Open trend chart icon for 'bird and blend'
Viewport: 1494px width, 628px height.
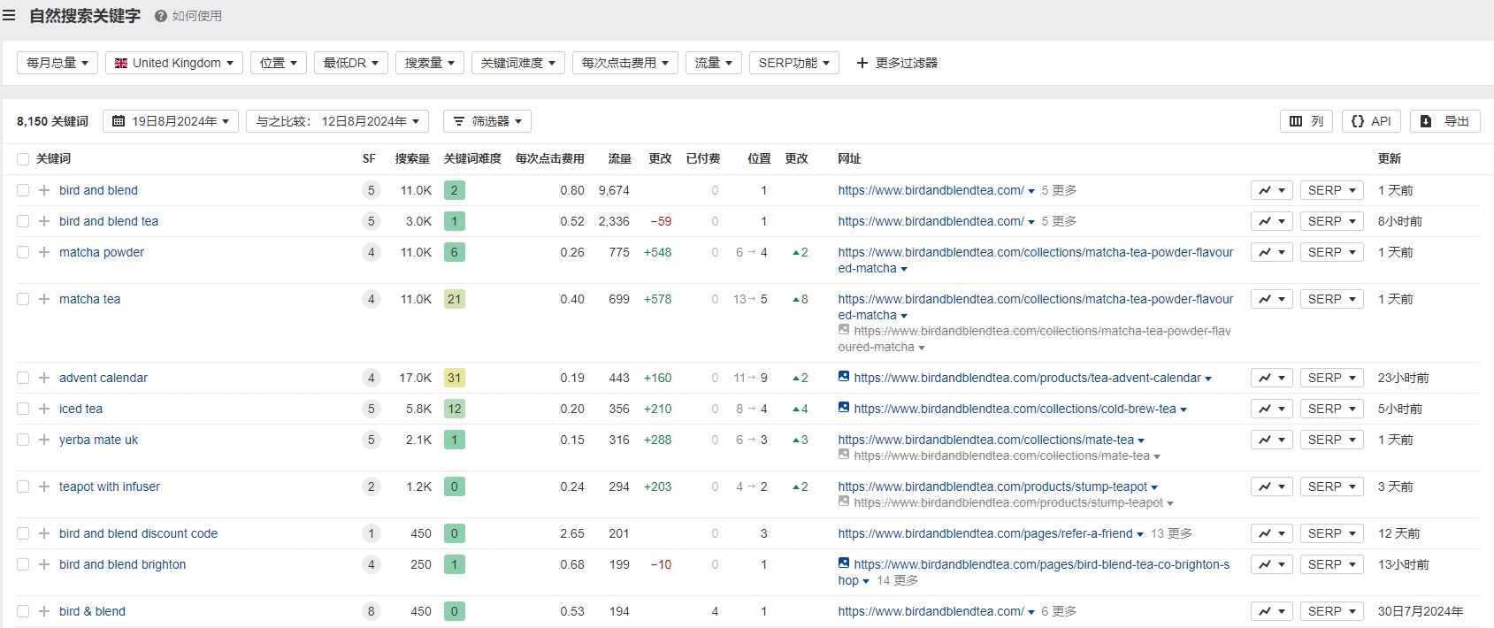coord(1272,190)
